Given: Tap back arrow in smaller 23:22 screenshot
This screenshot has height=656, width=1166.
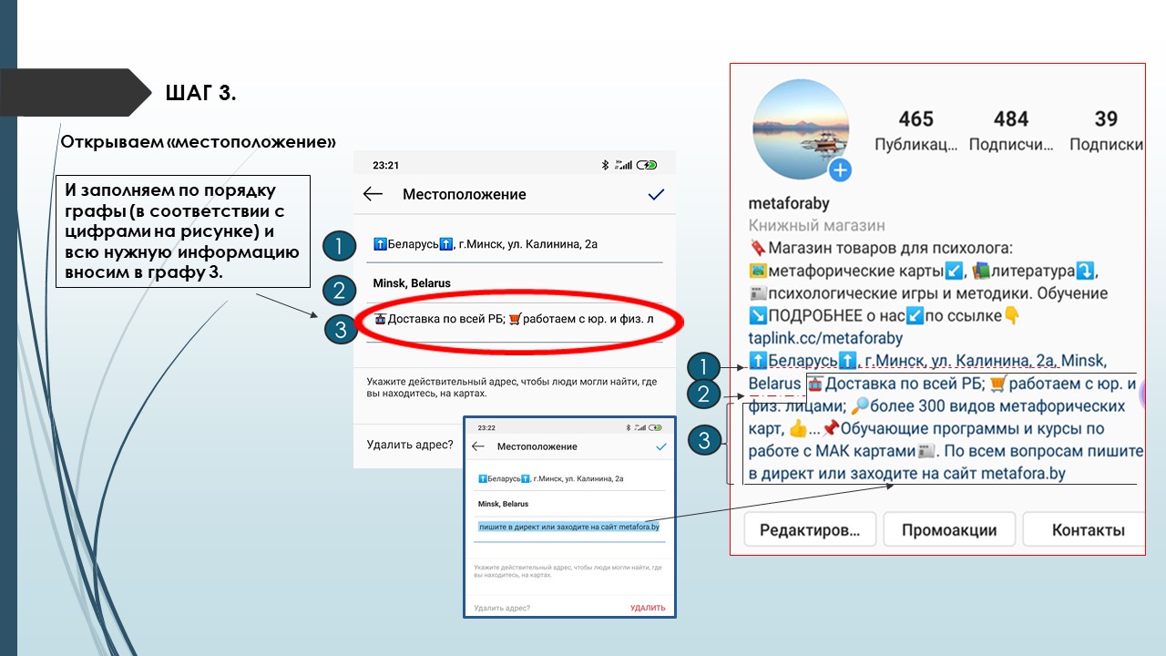Looking at the screenshot, I should [x=478, y=446].
